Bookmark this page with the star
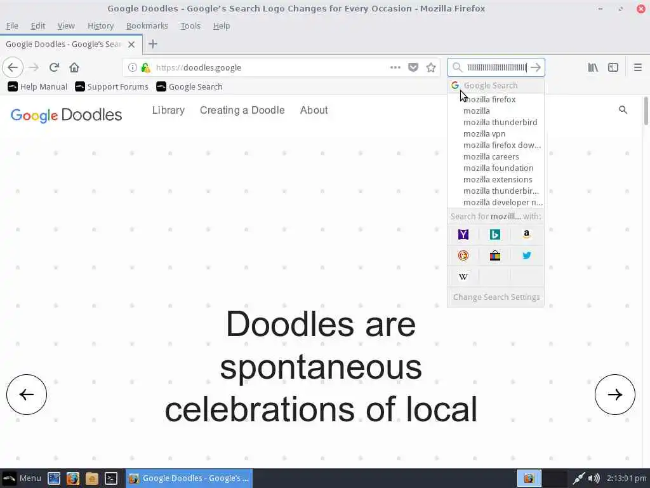The width and height of the screenshot is (650, 488). [431, 67]
